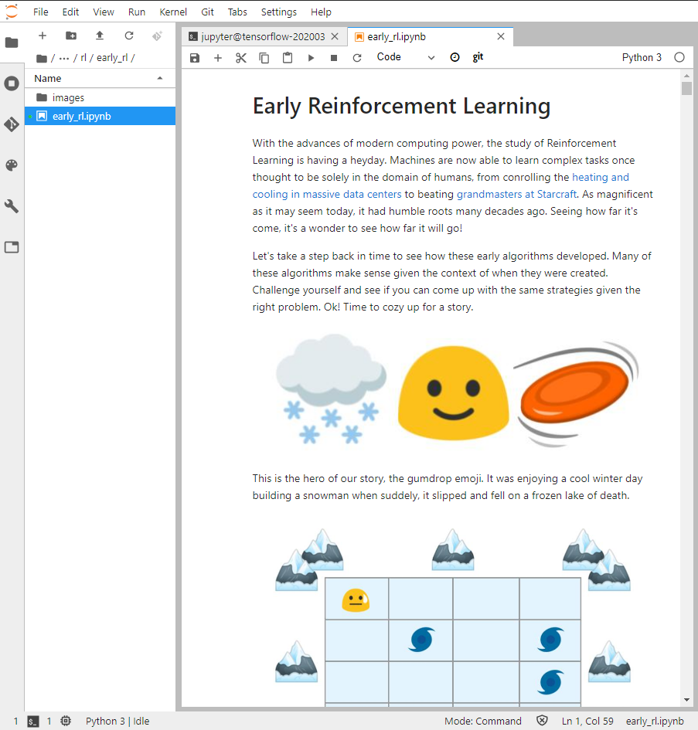The width and height of the screenshot is (698, 730).
Task: Click the git button in notebook toolbar
Action: coord(478,57)
